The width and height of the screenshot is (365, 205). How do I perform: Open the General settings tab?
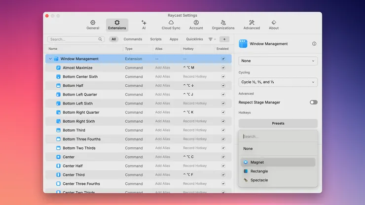point(93,25)
